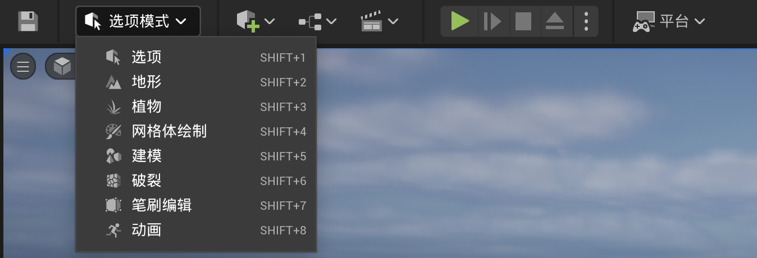Click the 建模 modeling mode icon
757x258 pixels.
coord(113,156)
